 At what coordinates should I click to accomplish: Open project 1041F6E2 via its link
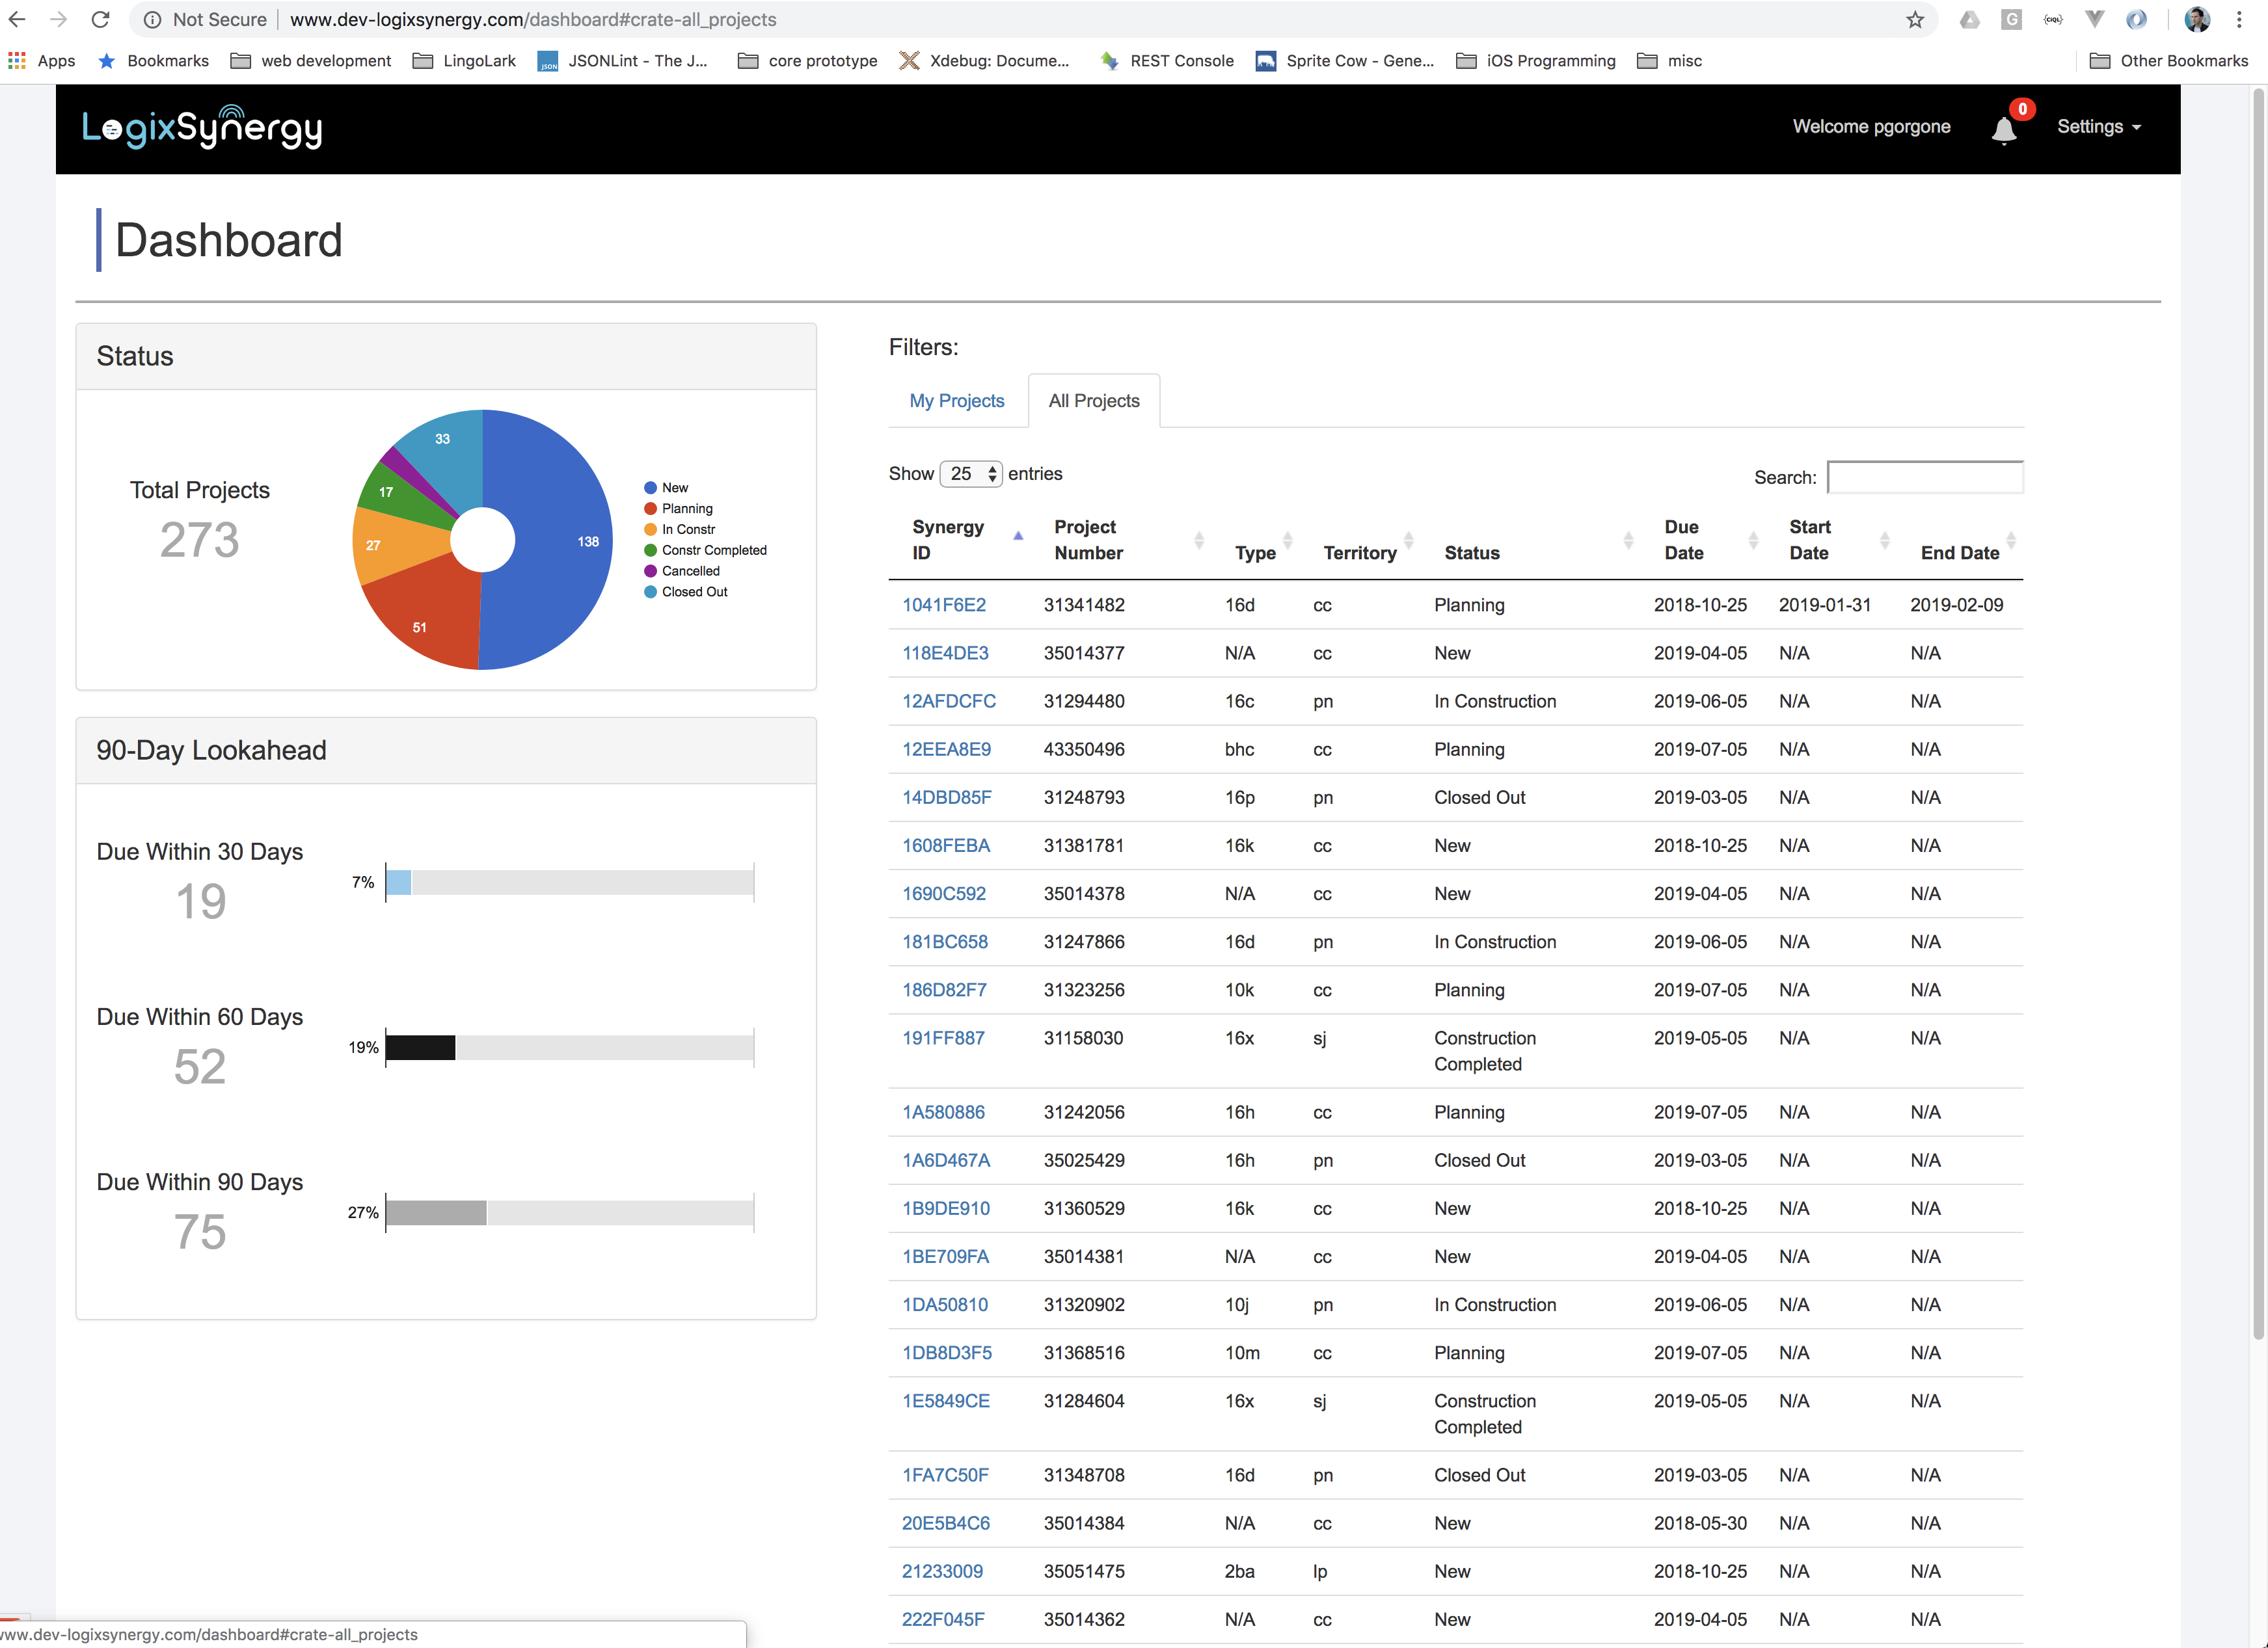(943, 605)
